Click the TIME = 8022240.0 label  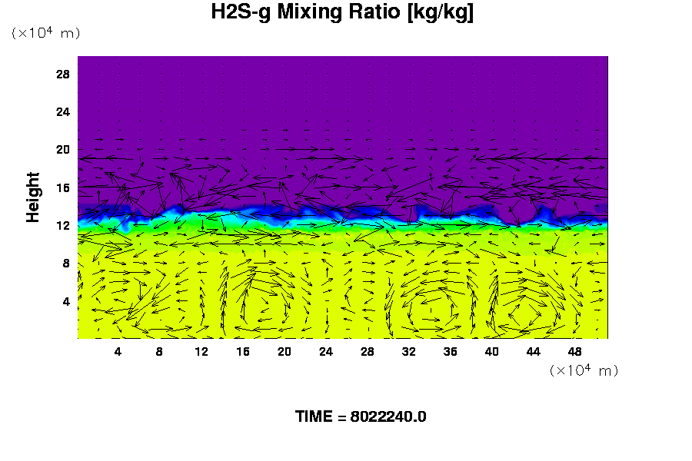click(361, 416)
